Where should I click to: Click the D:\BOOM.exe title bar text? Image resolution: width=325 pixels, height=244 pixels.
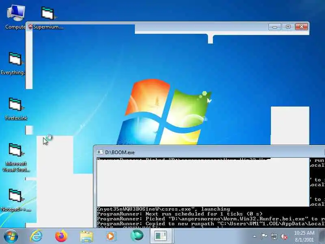click(x=120, y=152)
